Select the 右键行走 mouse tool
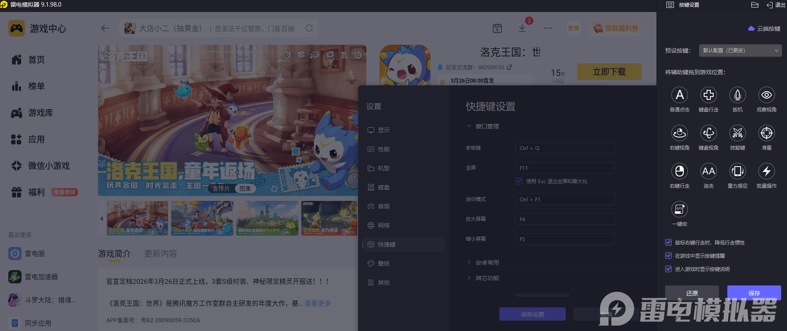787x331 pixels. click(680, 171)
